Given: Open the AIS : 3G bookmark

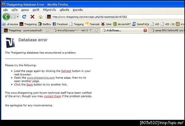Looking at the screenshot, I should pyautogui.click(x=167, y=24).
